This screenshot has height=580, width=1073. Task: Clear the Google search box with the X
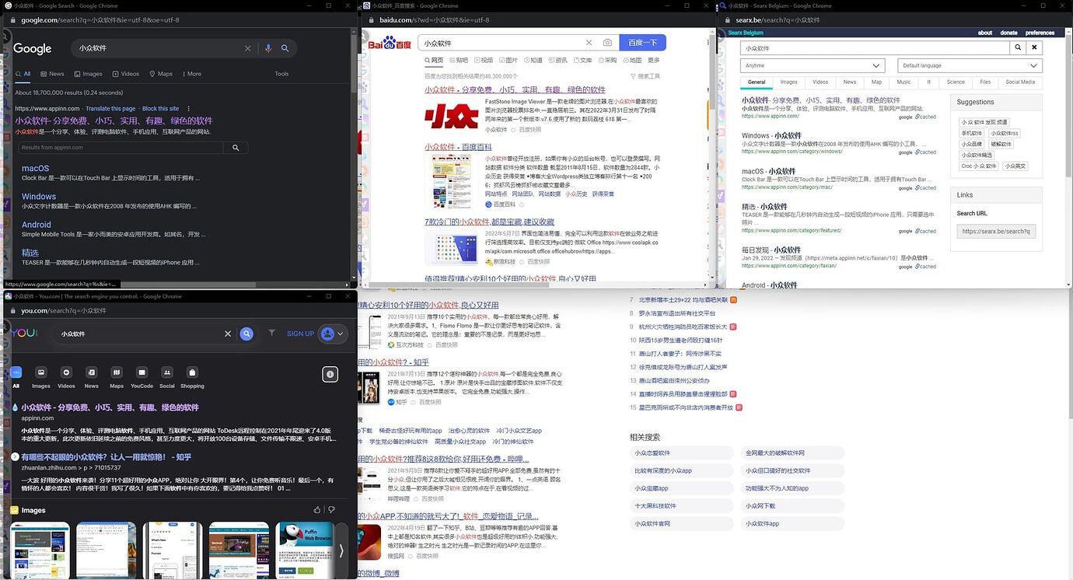pyautogui.click(x=248, y=48)
